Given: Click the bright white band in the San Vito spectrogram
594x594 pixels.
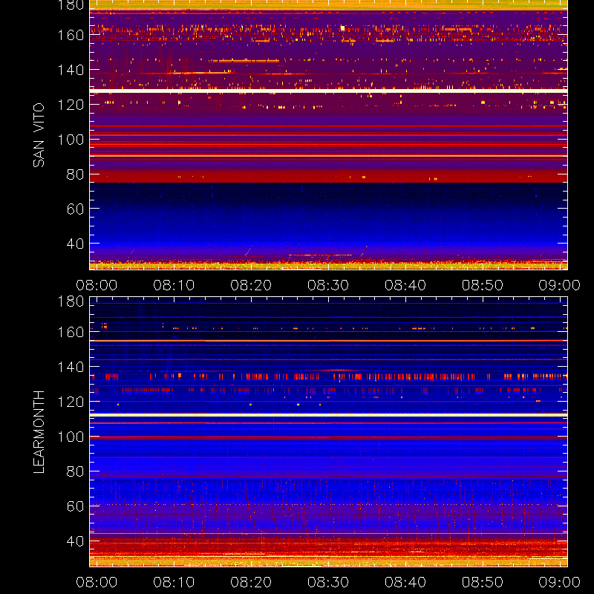Looking at the screenshot, I should [328, 91].
